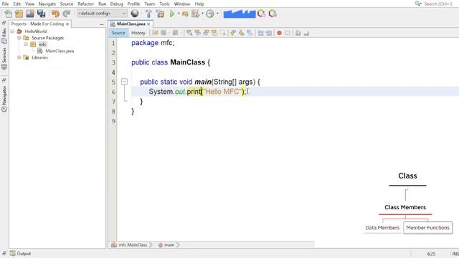Click the New File toolbar icon
The width and height of the screenshot is (459, 258).
point(9,14)
